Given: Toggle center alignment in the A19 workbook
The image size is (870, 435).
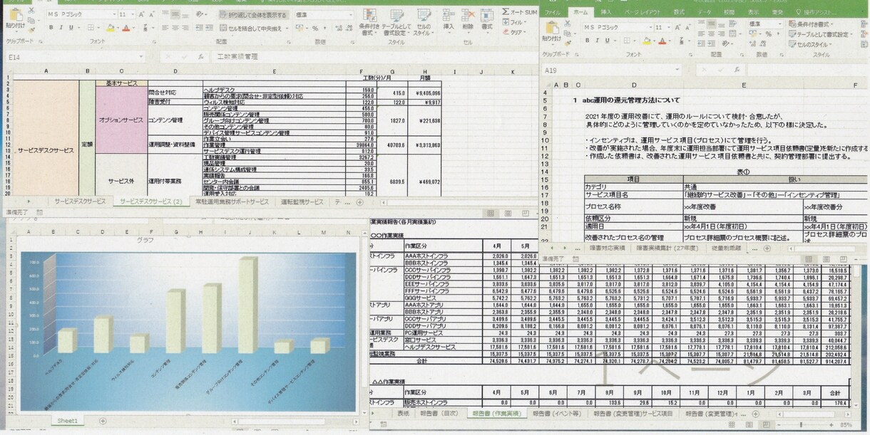Looking at the screenshot, I should point(711,34).
